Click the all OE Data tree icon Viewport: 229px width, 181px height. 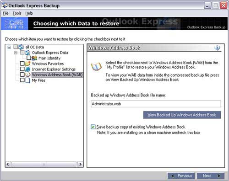[x=21, y=47]
